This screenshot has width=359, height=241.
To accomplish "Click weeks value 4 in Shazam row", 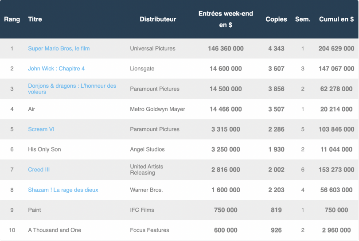I will tap(303, 190).
